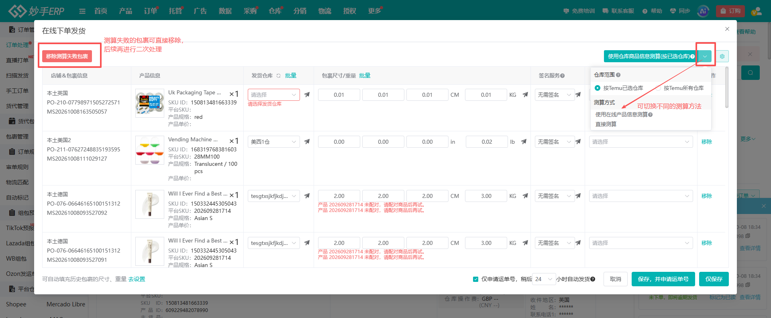This screenshot has width=771, height=318.
Task: Click the search icon button behind dialog
Action: point(750,73)
